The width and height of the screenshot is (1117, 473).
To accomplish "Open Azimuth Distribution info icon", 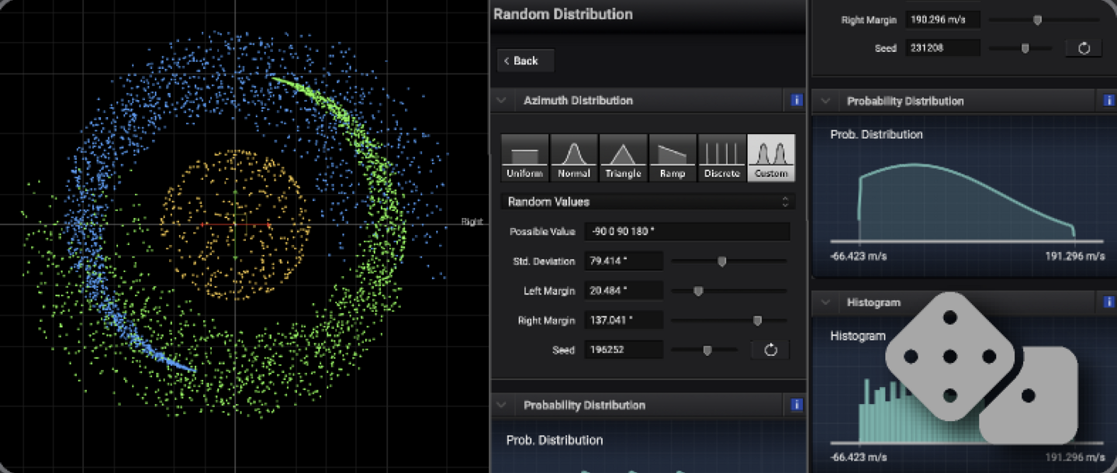I will (x=796, y=100).
